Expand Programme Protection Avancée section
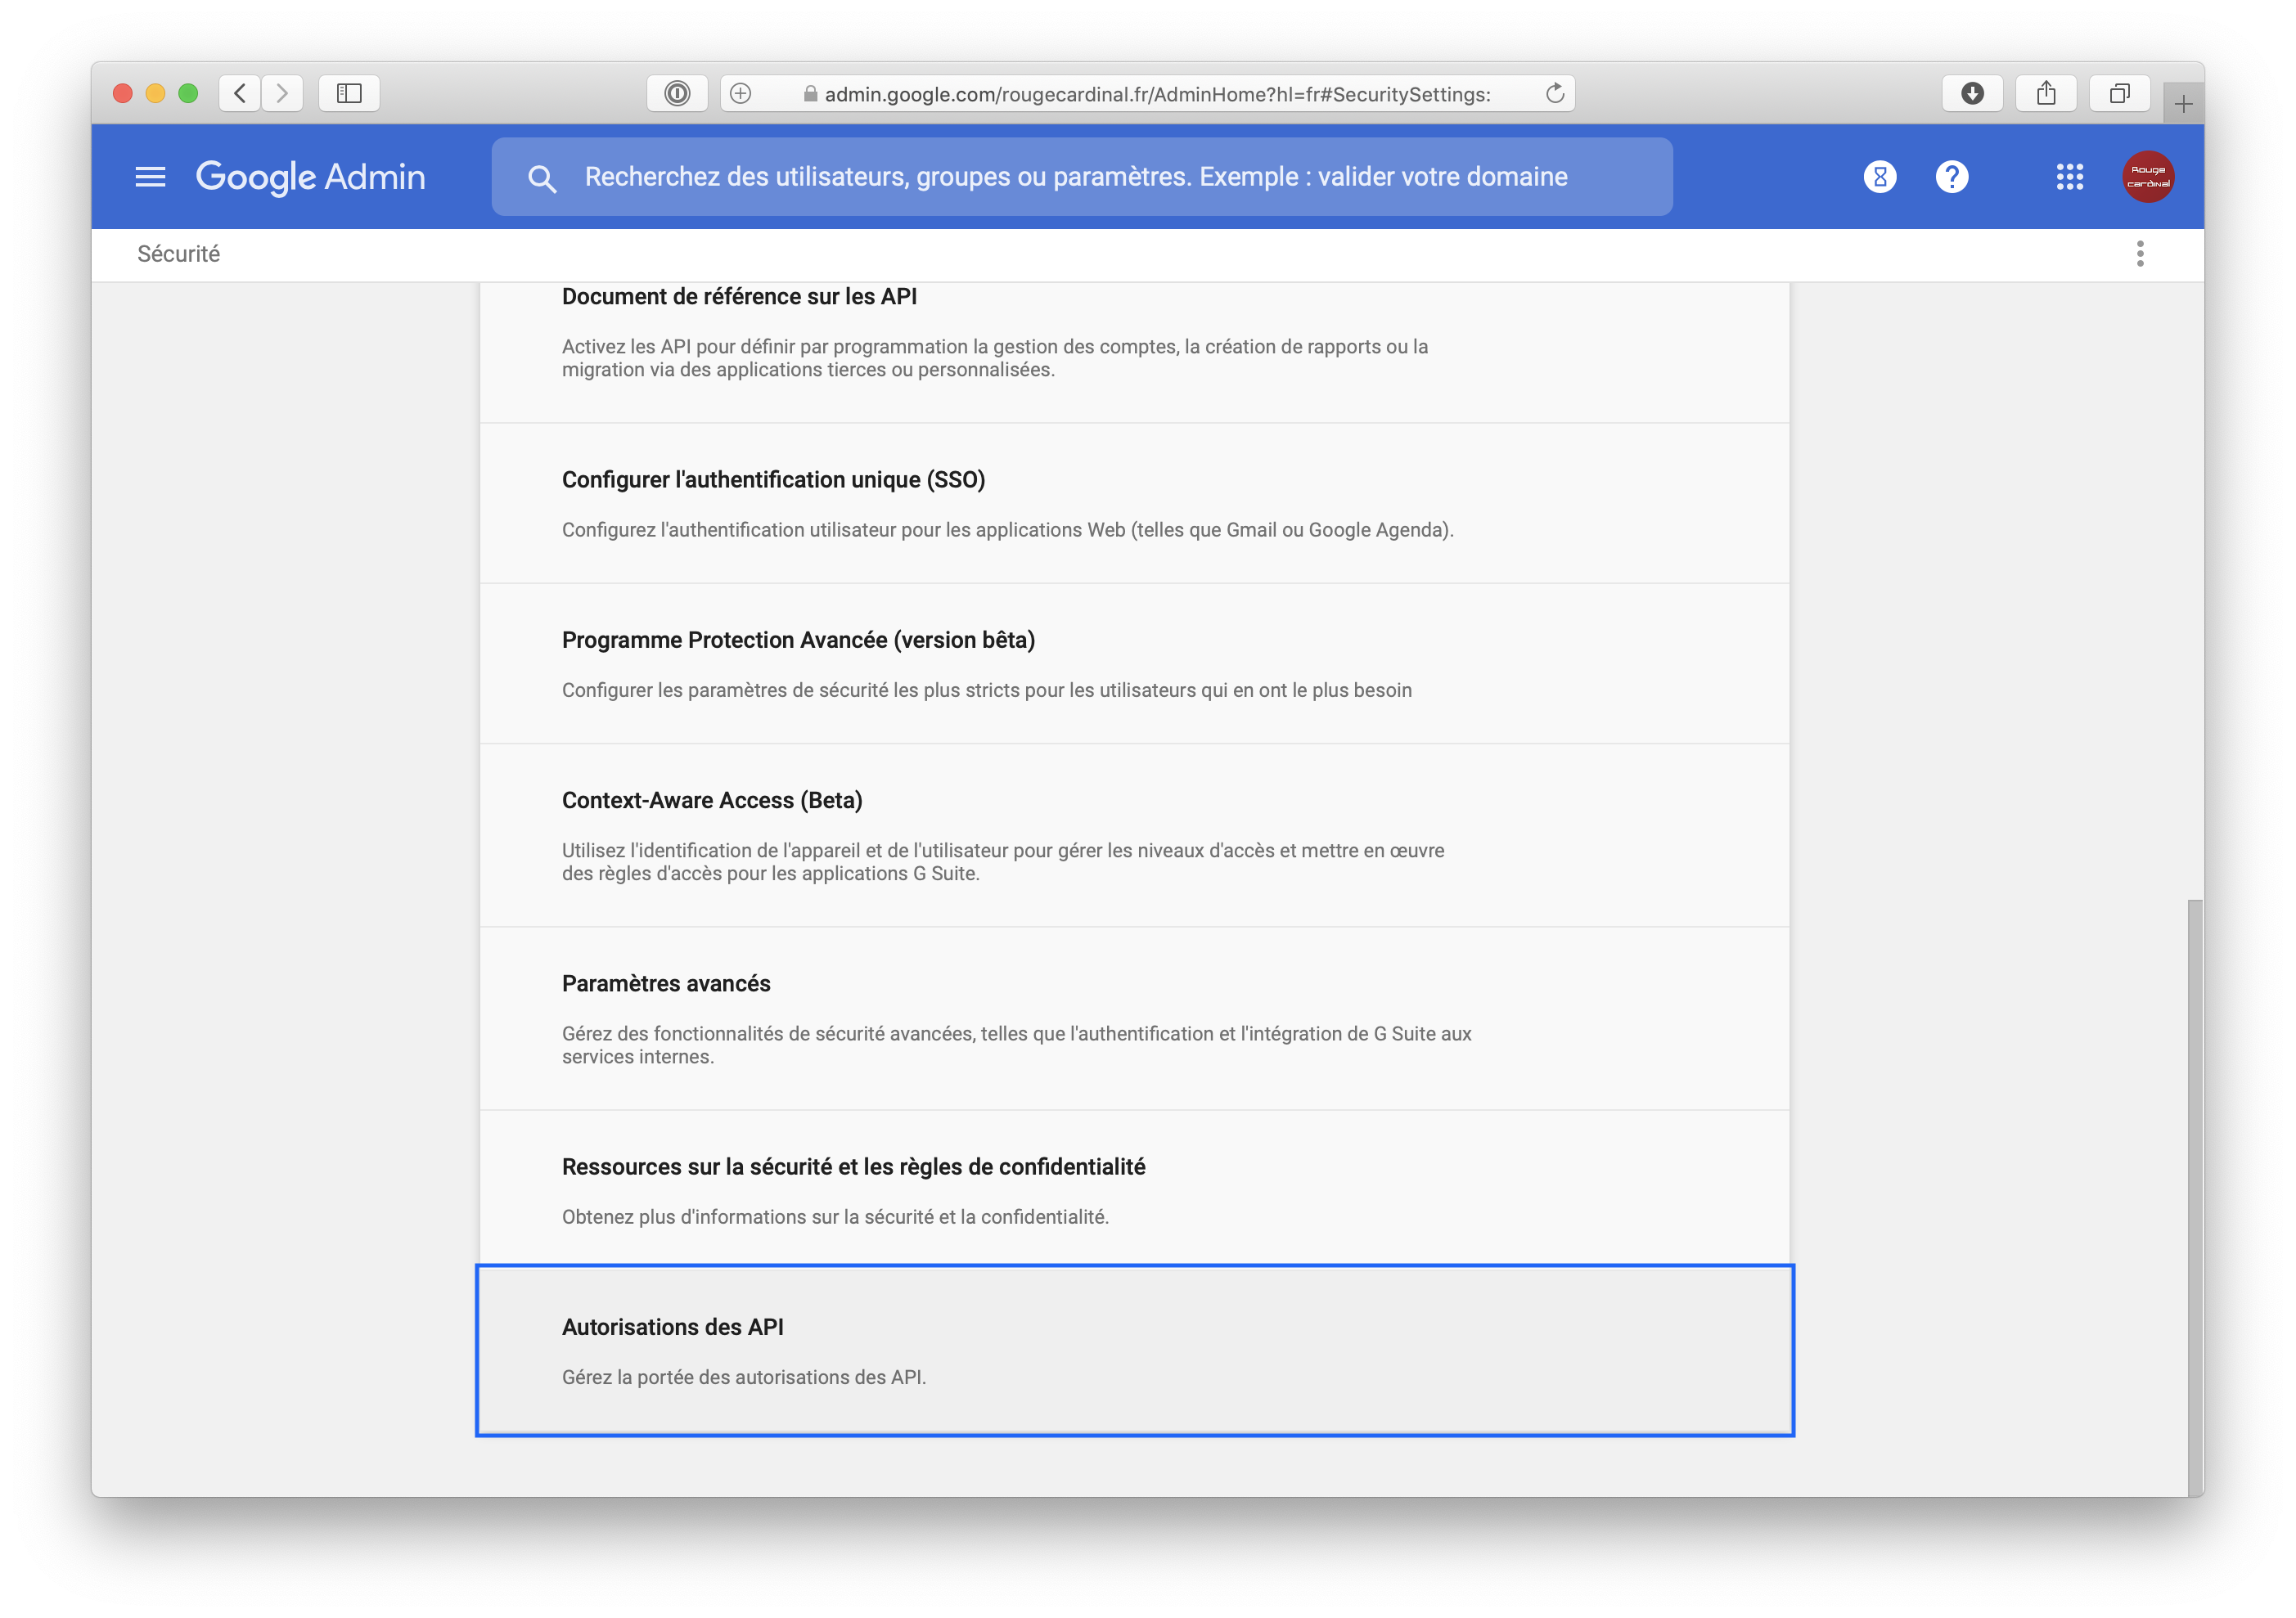This screenshot has width=2296, height=1618. [798, 640]
